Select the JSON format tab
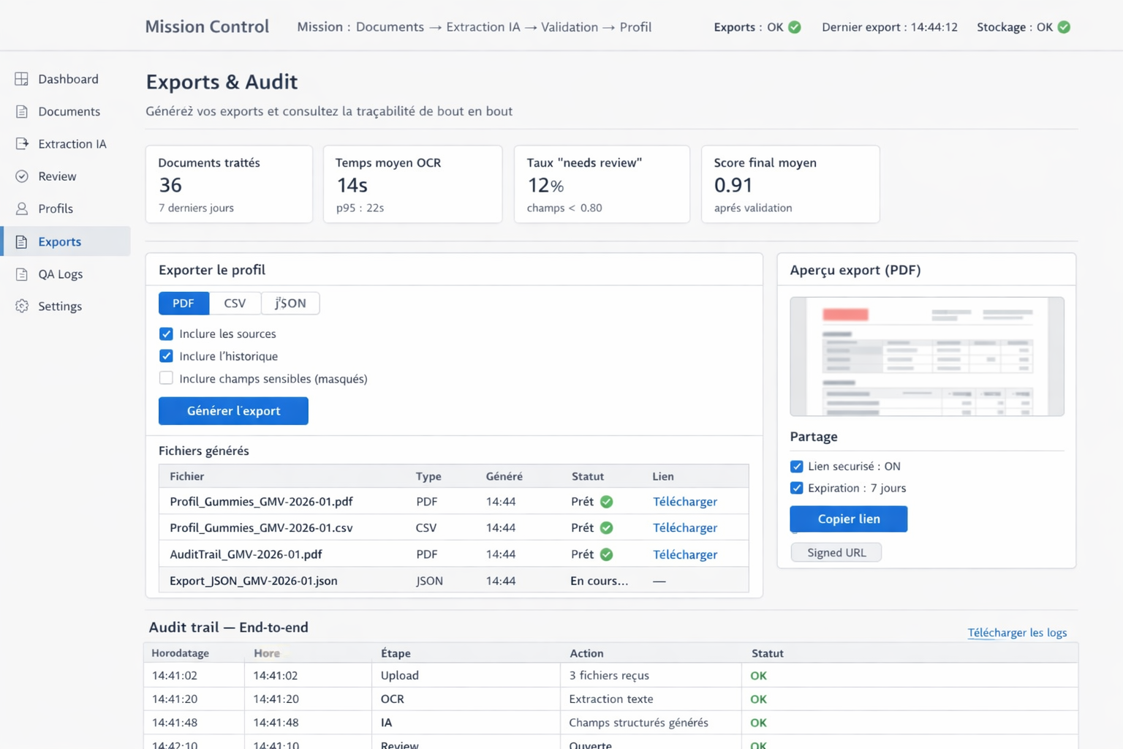Viewport: 1123px width, 749px height. (290, 304)
